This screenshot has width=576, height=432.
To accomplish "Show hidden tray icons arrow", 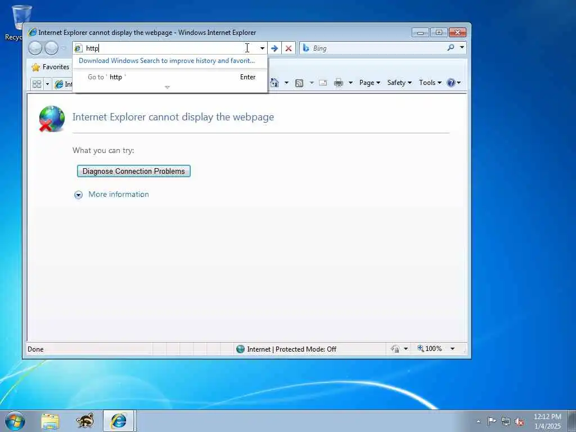I will point(478,421).
